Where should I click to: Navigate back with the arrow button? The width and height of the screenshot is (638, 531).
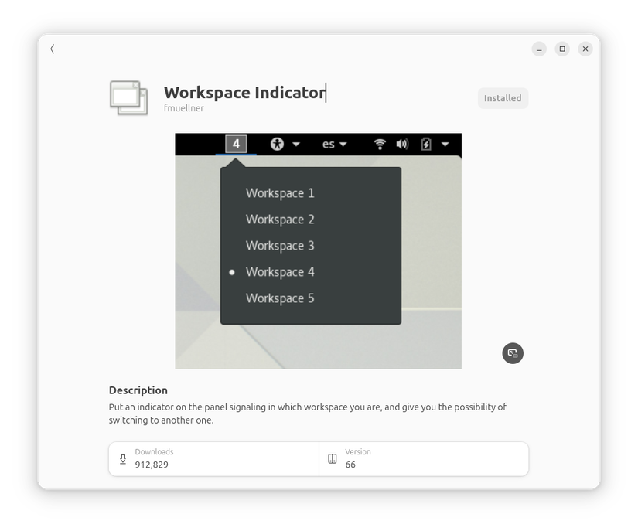point(52,49)
